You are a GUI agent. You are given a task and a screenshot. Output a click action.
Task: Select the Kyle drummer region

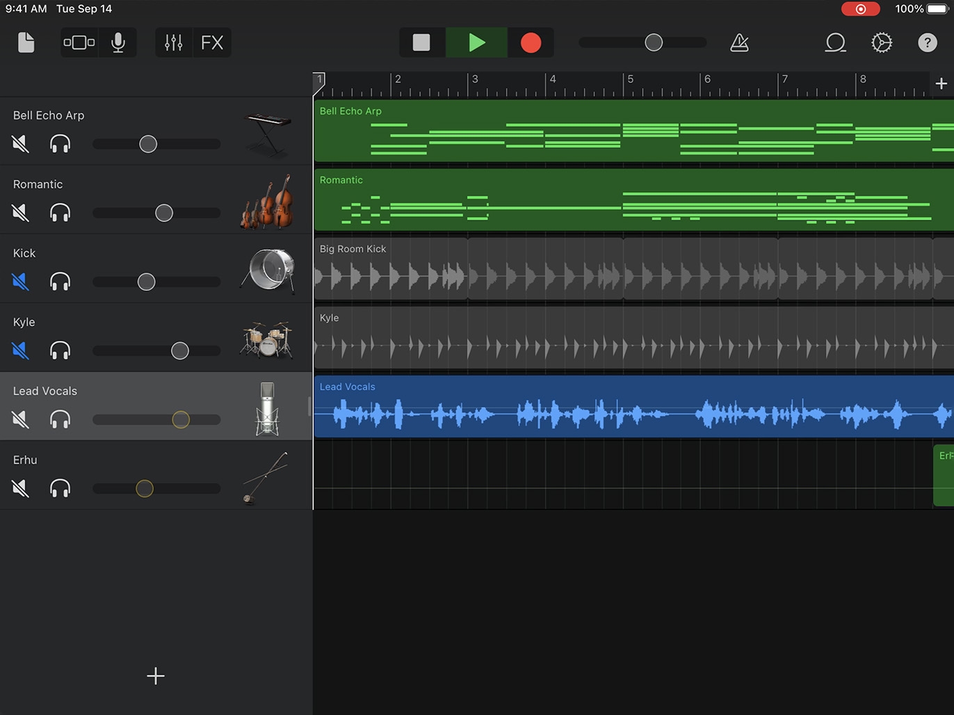point(634,338)
